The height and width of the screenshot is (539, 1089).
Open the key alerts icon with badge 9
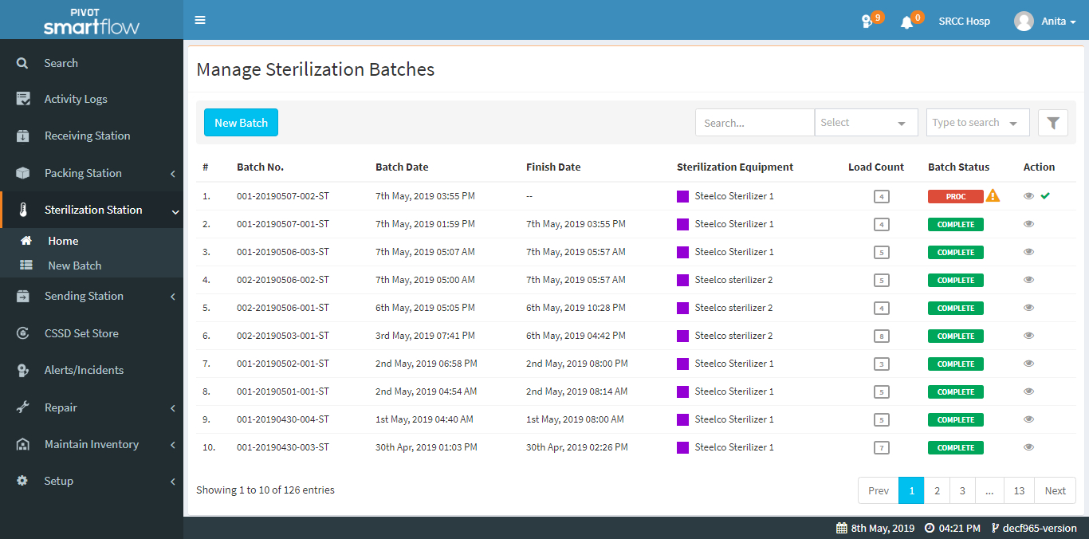tap(867, 22)
